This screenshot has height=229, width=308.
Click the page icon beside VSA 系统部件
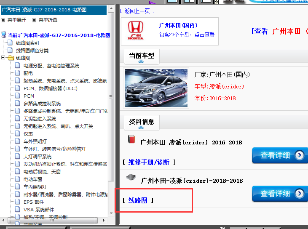[18, 209]
